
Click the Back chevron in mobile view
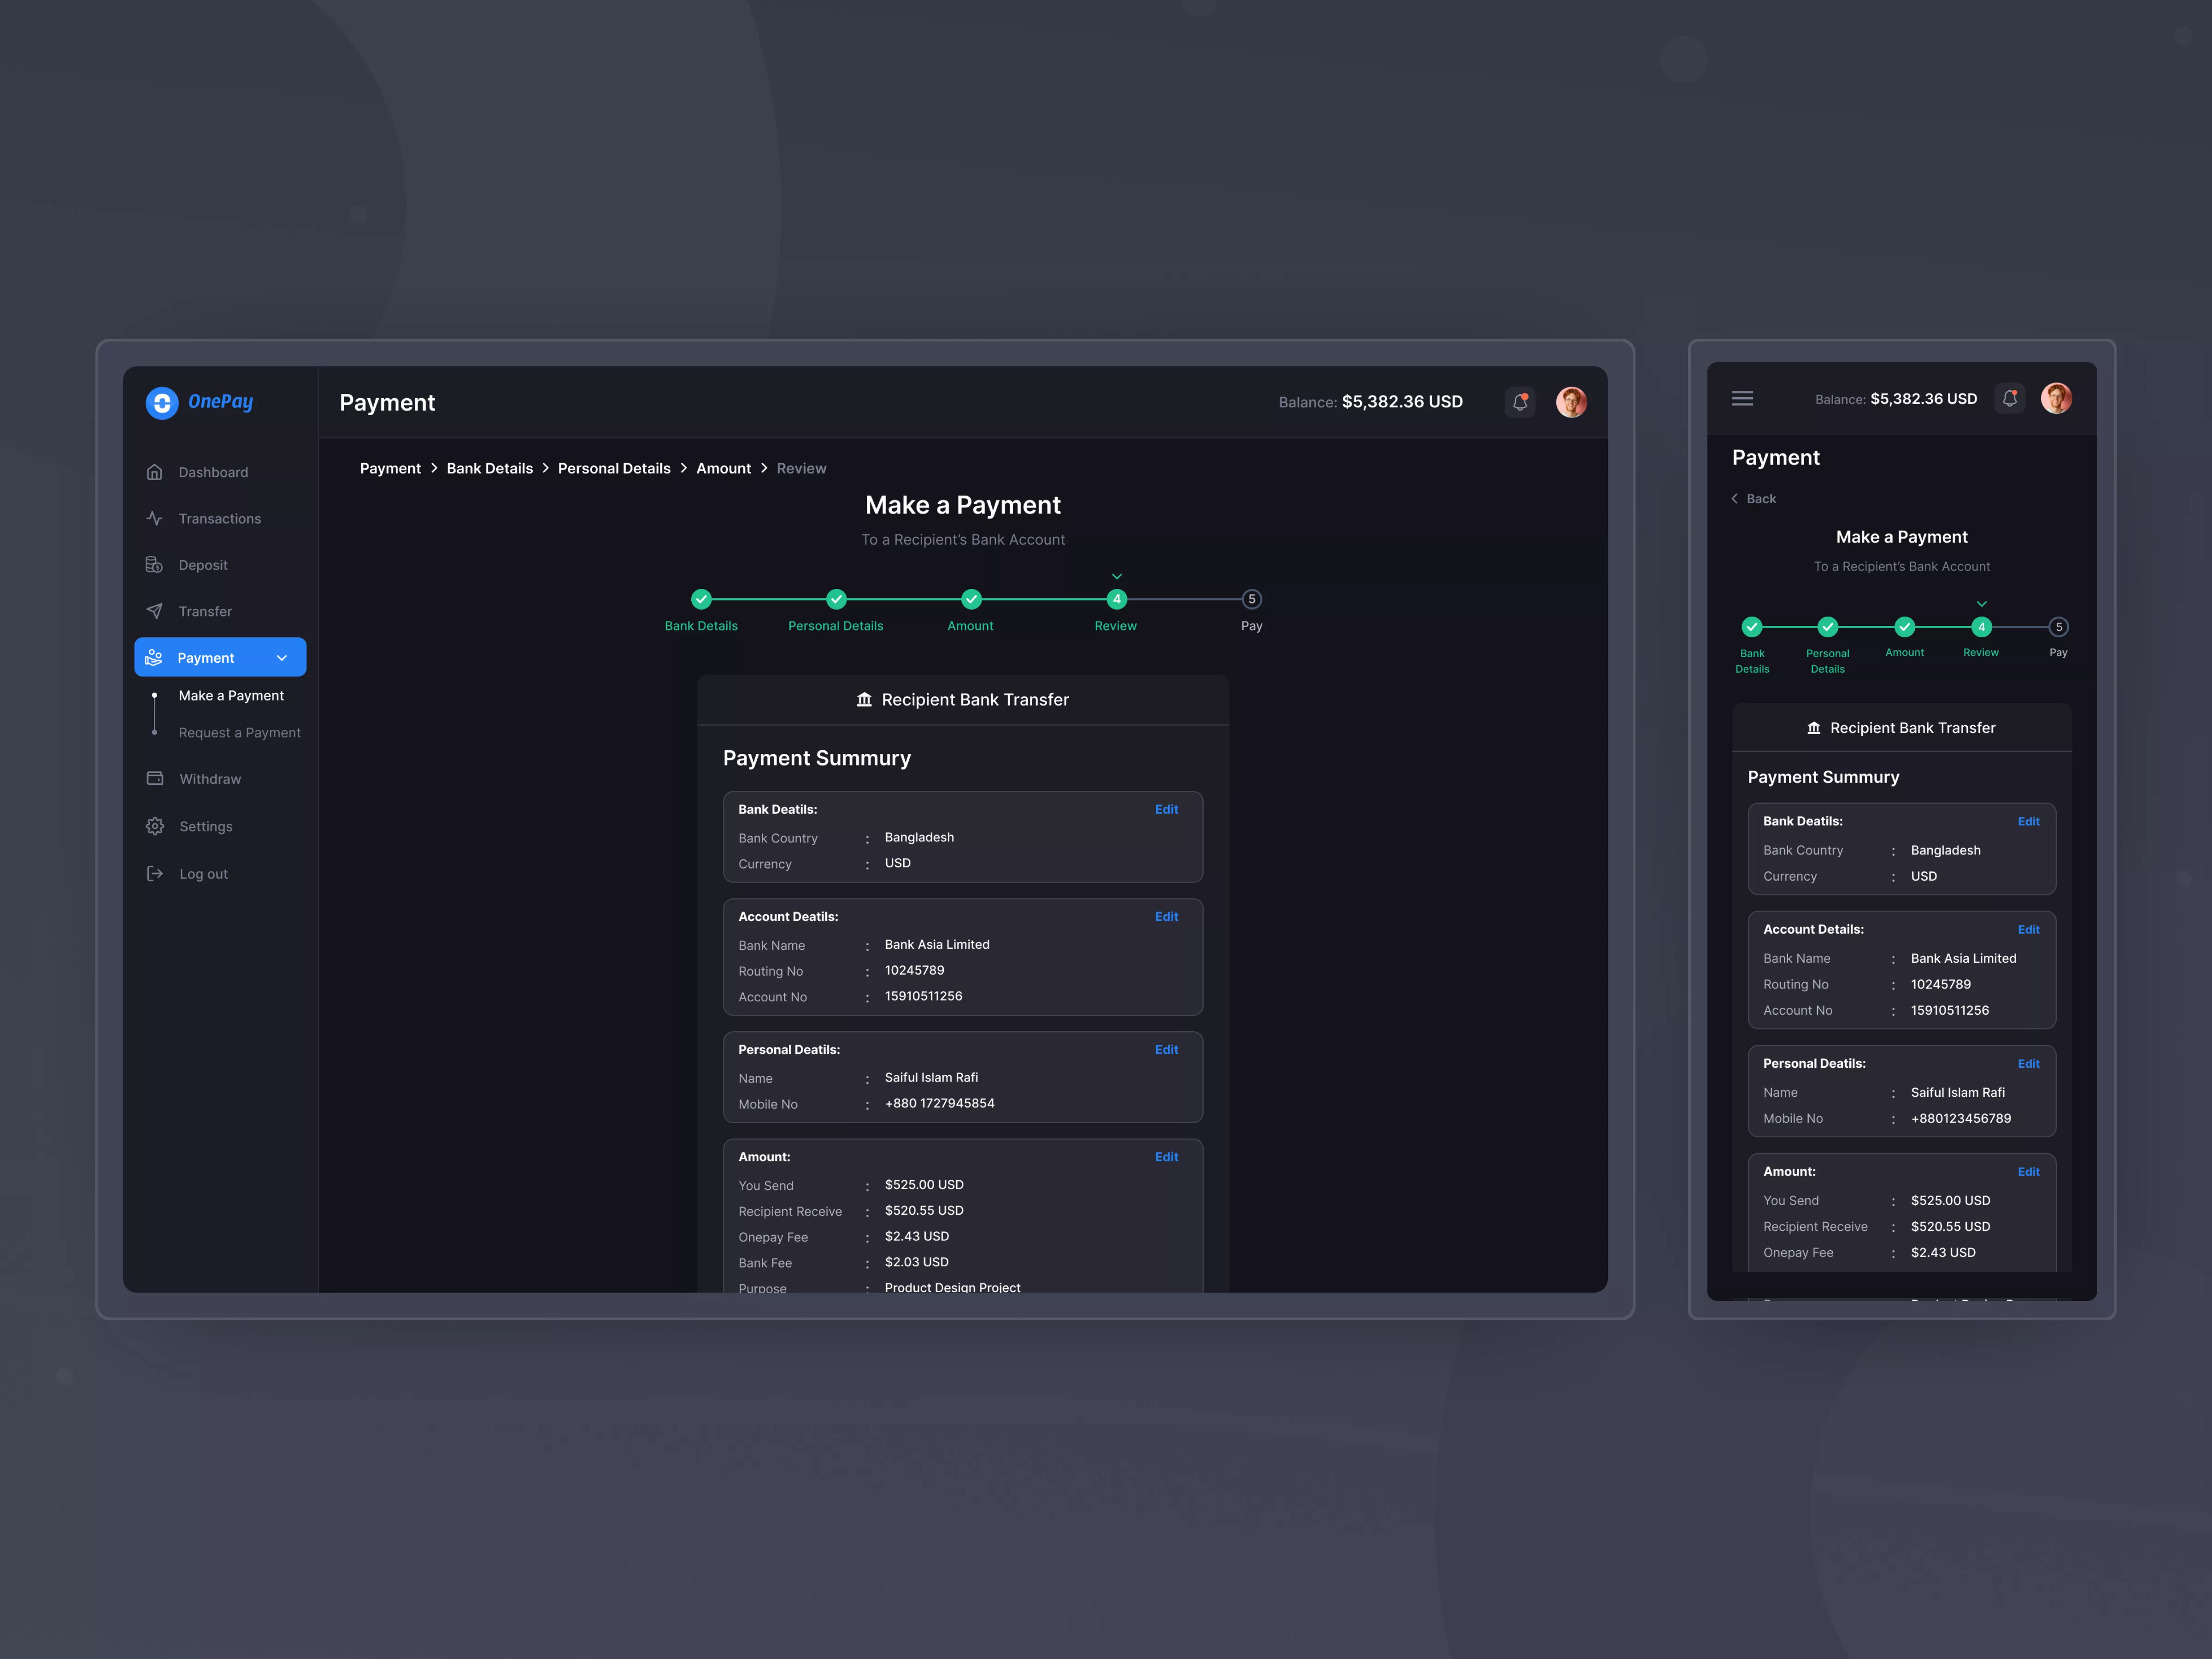tap(1735, 499)
